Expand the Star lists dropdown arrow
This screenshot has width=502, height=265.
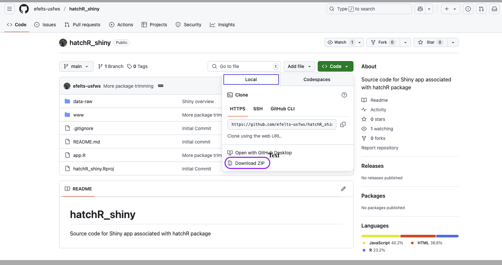pyautogui.click(x=453, y=42)
